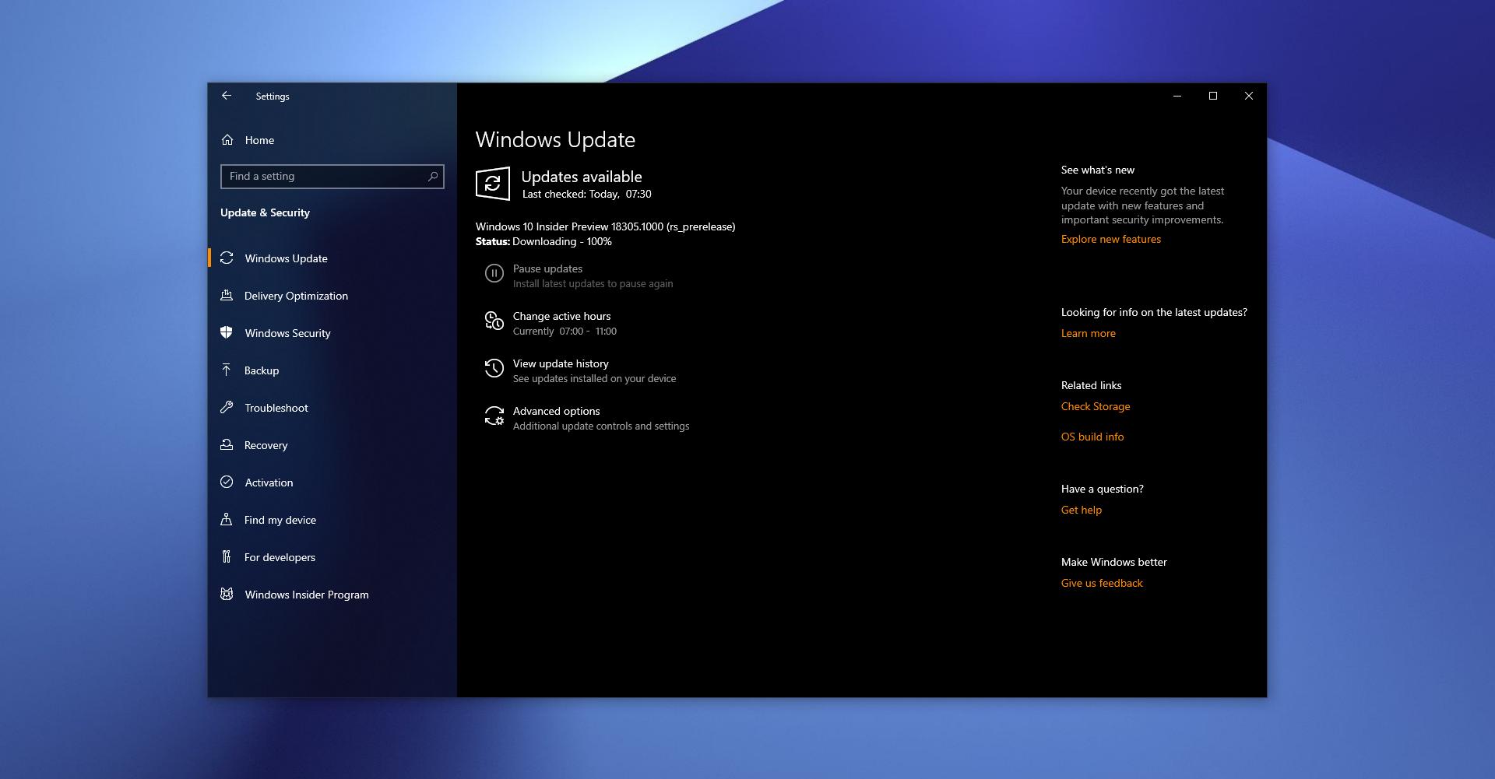
Task: Click the Activation checkmark circle icon
Action: pyautogui.click(x=227, y=482)
